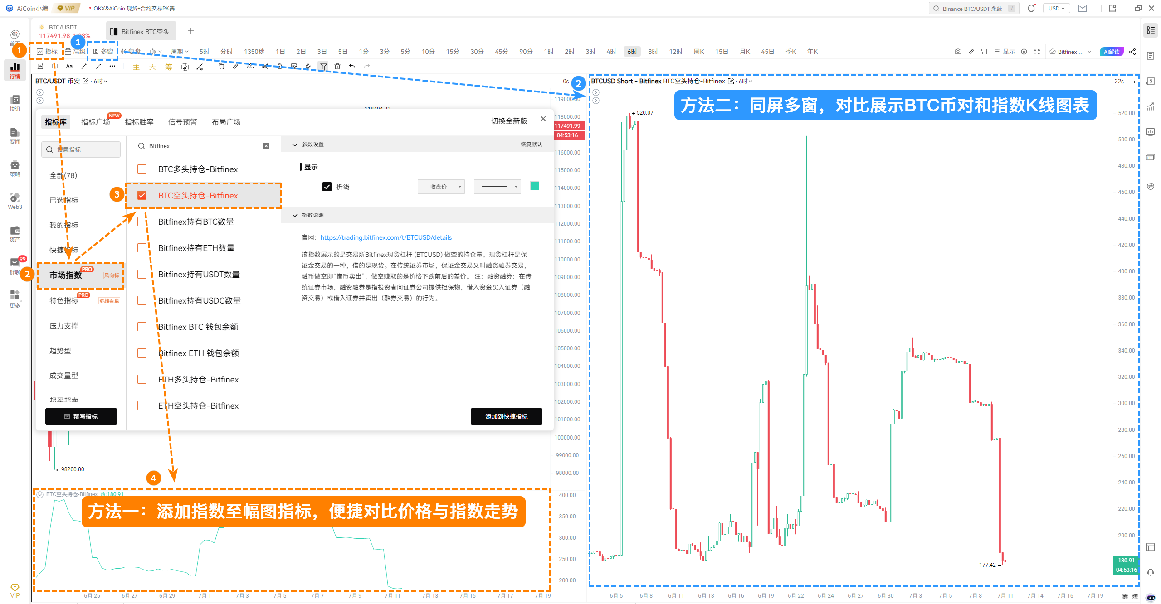Click the share icon next to AI解读

1132,52
